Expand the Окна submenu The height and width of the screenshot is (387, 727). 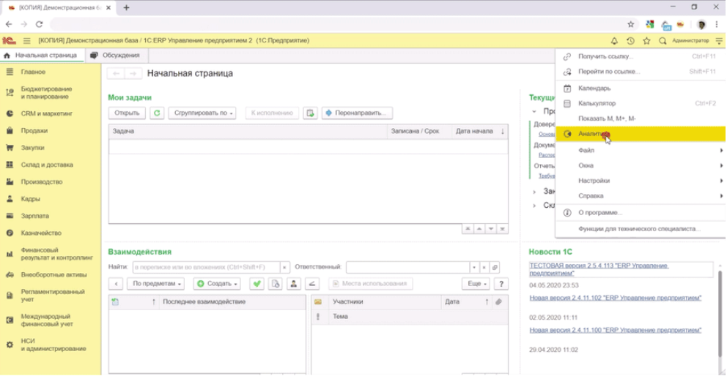point(641,166)
